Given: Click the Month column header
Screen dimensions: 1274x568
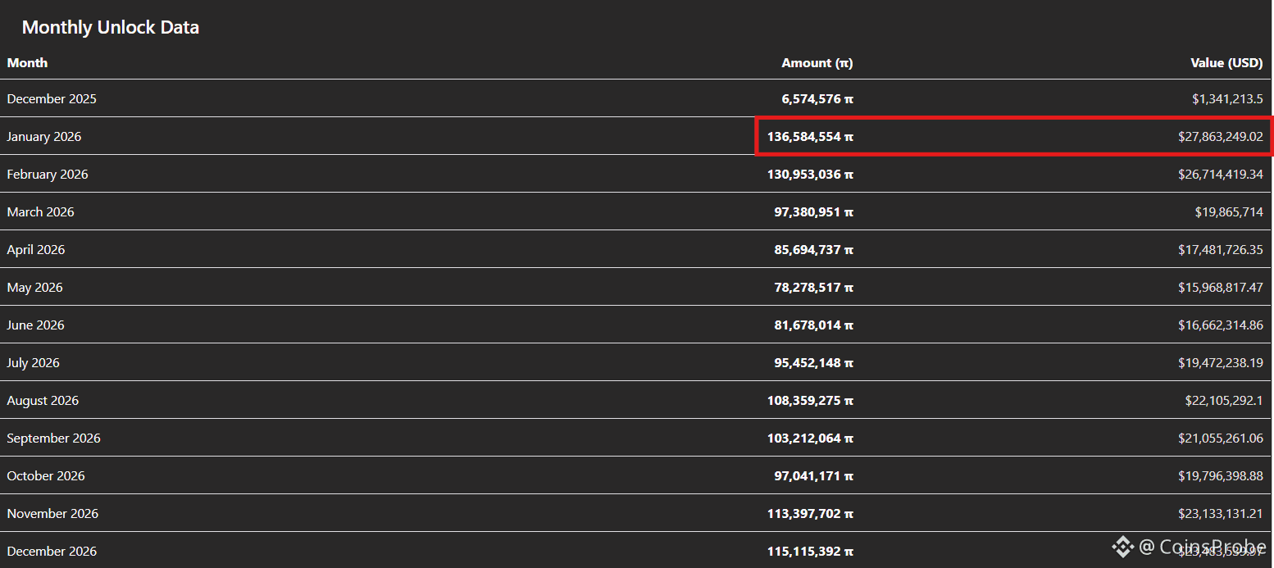Looking at the screenshot, I should (x=27, y=63).
